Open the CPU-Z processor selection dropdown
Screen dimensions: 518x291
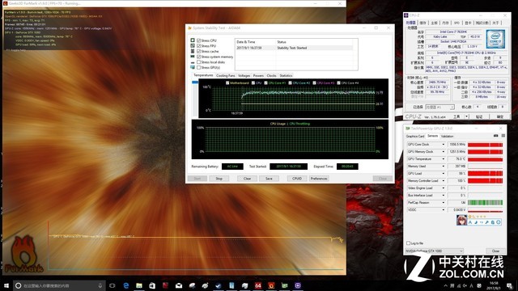pyautogui.click(x=439, y=108)
